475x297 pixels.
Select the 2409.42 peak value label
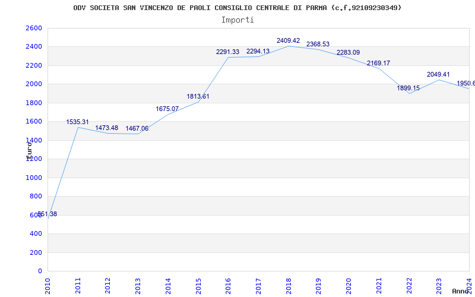coord(288,40)
